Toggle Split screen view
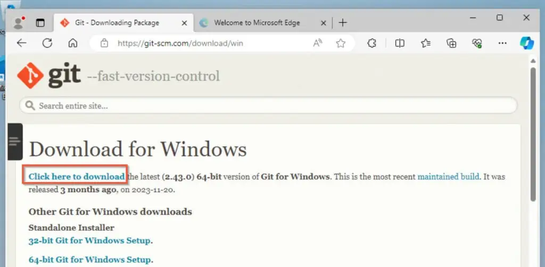The image size is (545, 267). click(x=400, y=44)
